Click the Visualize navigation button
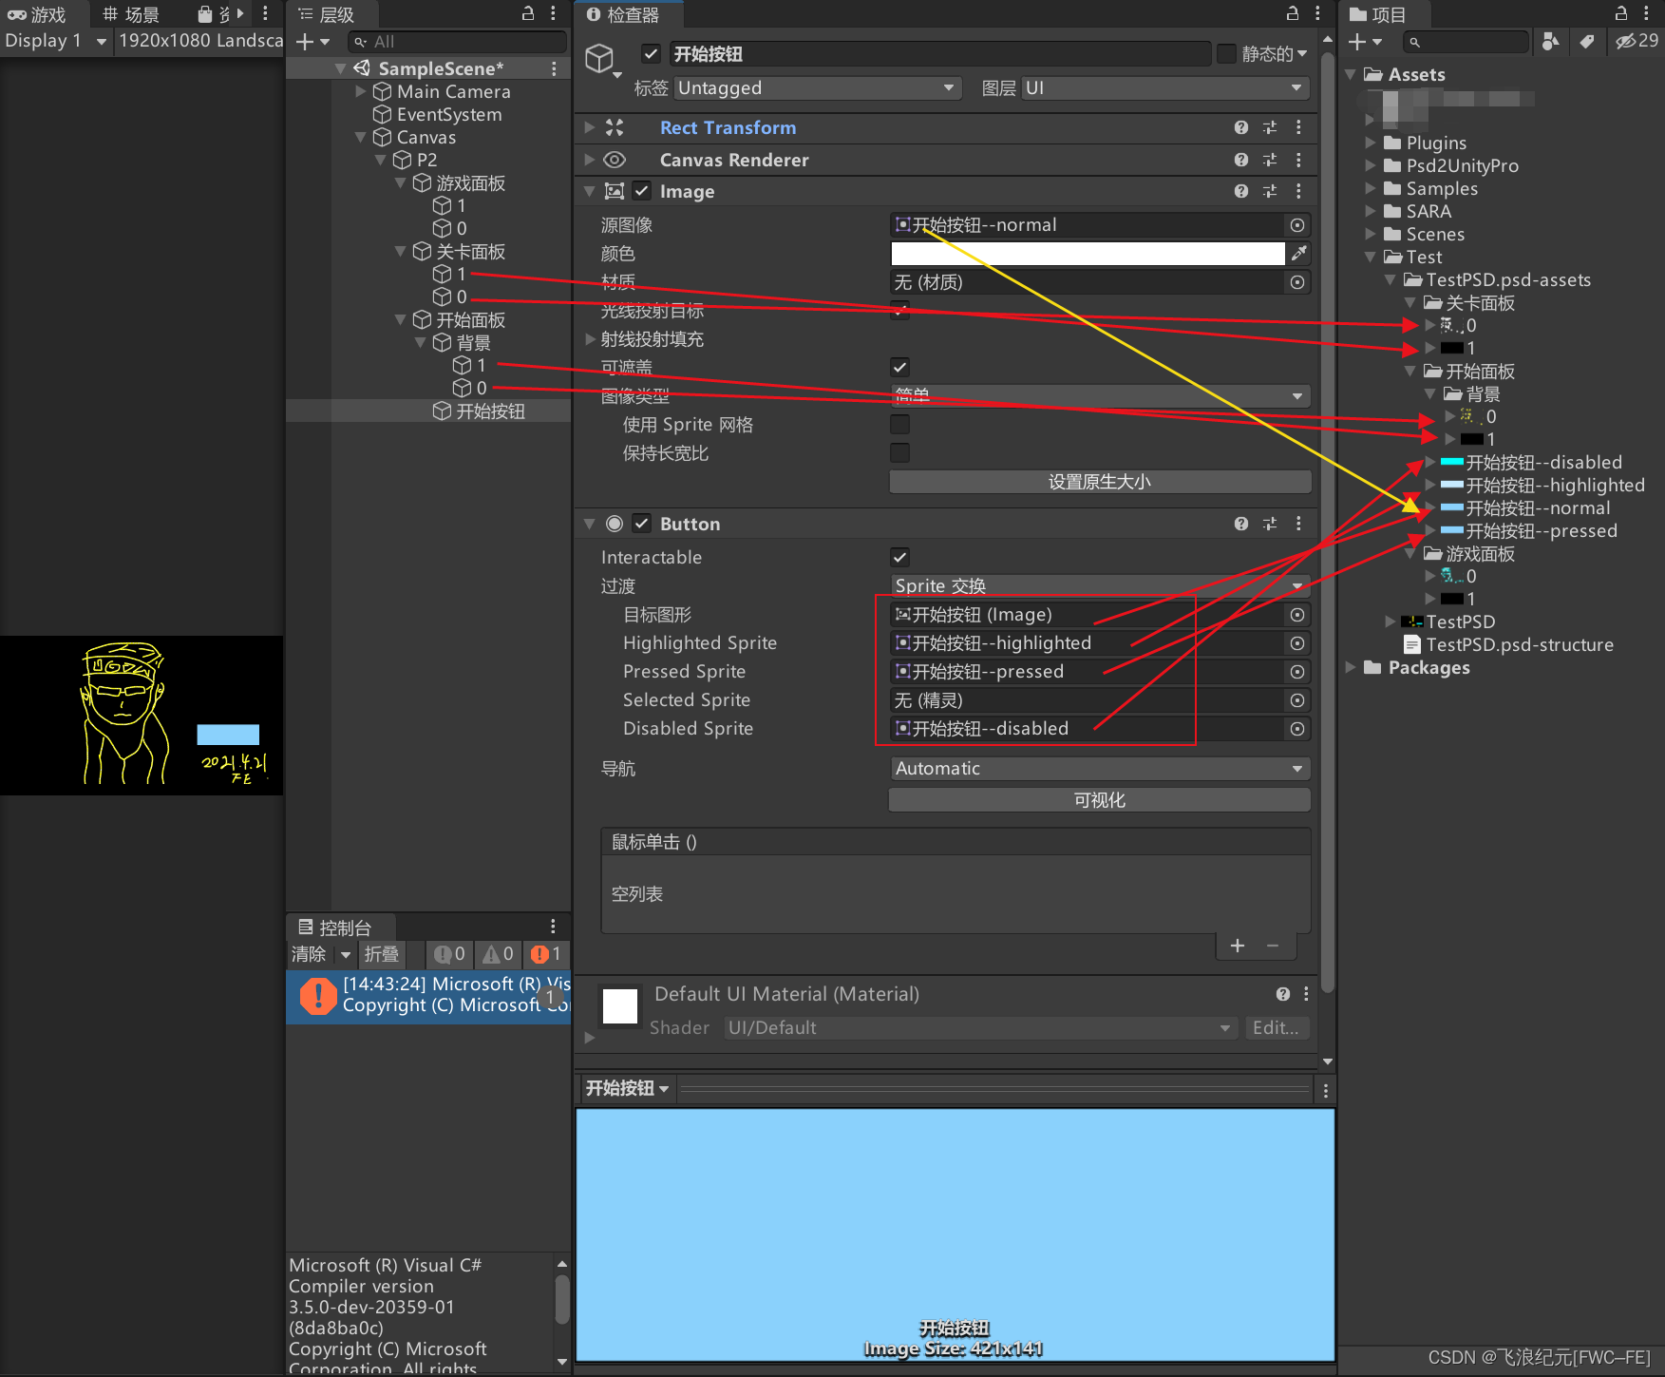Viewport: 1665px width, 1377px height. coord(1100,800)
